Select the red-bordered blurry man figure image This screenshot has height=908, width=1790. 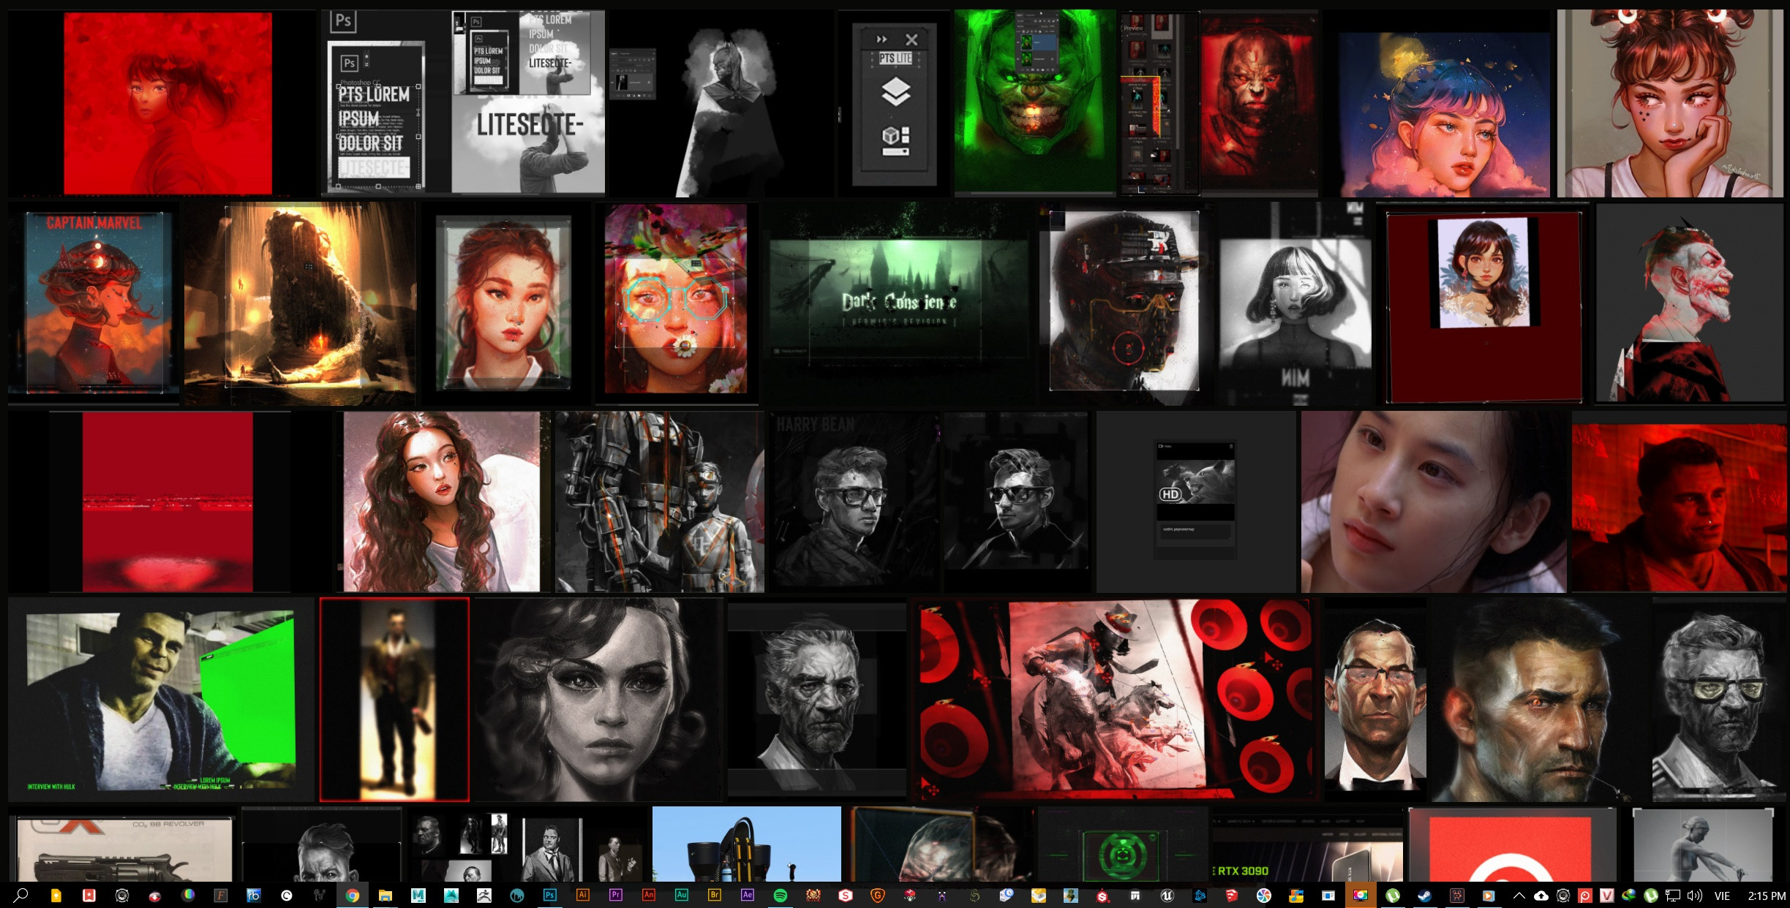(394, 700)
